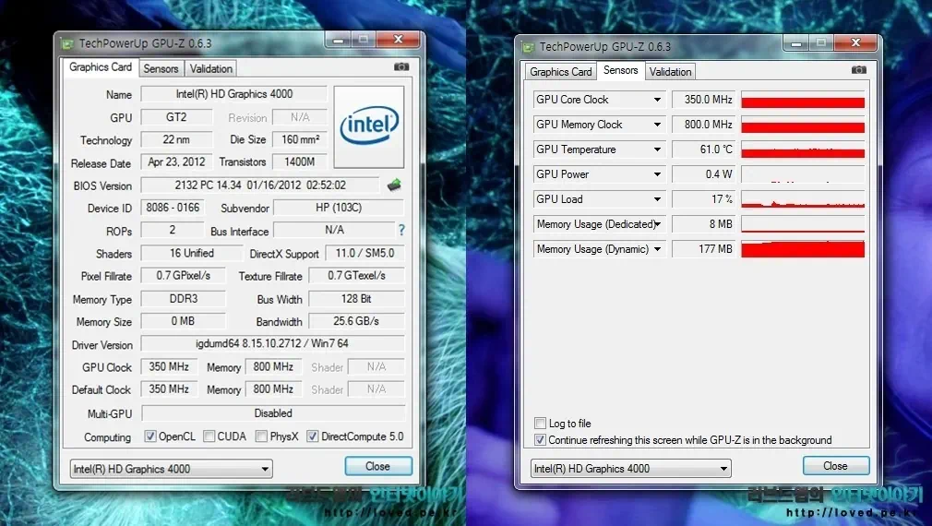Click Memory Usage (Dynamic) graph

pyautogui.click(x=803, y=250)
